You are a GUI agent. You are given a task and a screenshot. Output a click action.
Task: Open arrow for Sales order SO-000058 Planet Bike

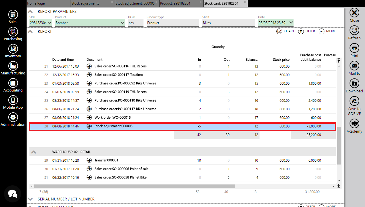(89, 177)
